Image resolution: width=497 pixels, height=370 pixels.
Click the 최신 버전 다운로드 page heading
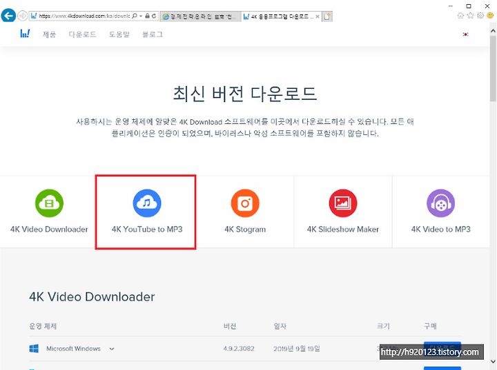pos(244,94)
